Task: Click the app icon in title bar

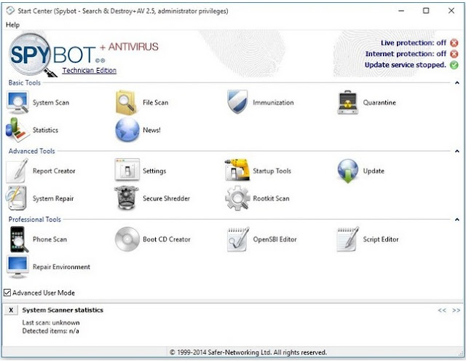Action: pyautogui.click(x=10, y=11)
